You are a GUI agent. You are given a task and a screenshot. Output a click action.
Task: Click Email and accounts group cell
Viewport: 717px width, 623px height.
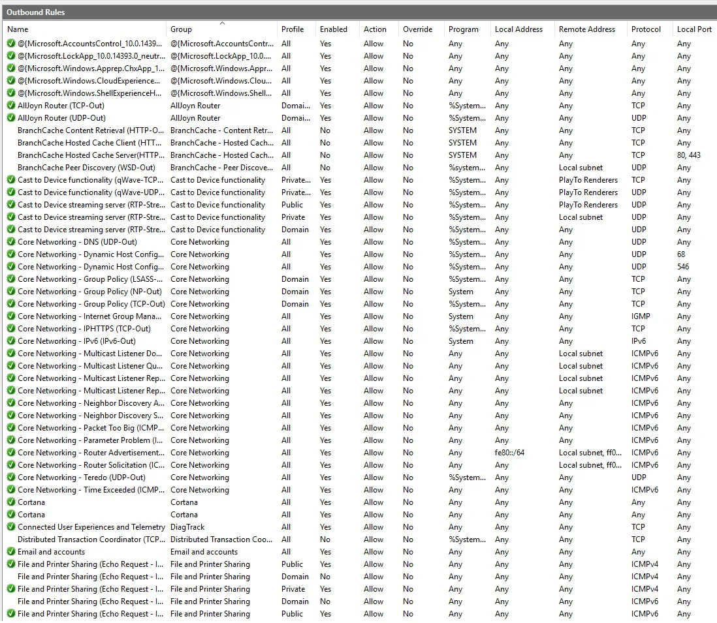point(204,552)
